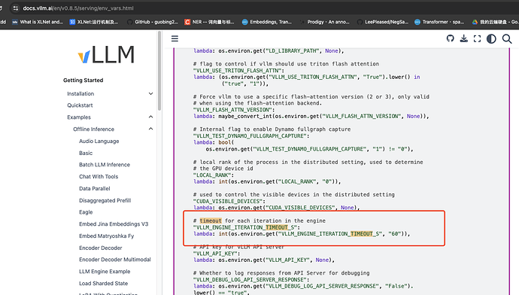Select the Disaggregated Prefill item
The height and width of the screenshot is (295, 519).
point(105,200)
